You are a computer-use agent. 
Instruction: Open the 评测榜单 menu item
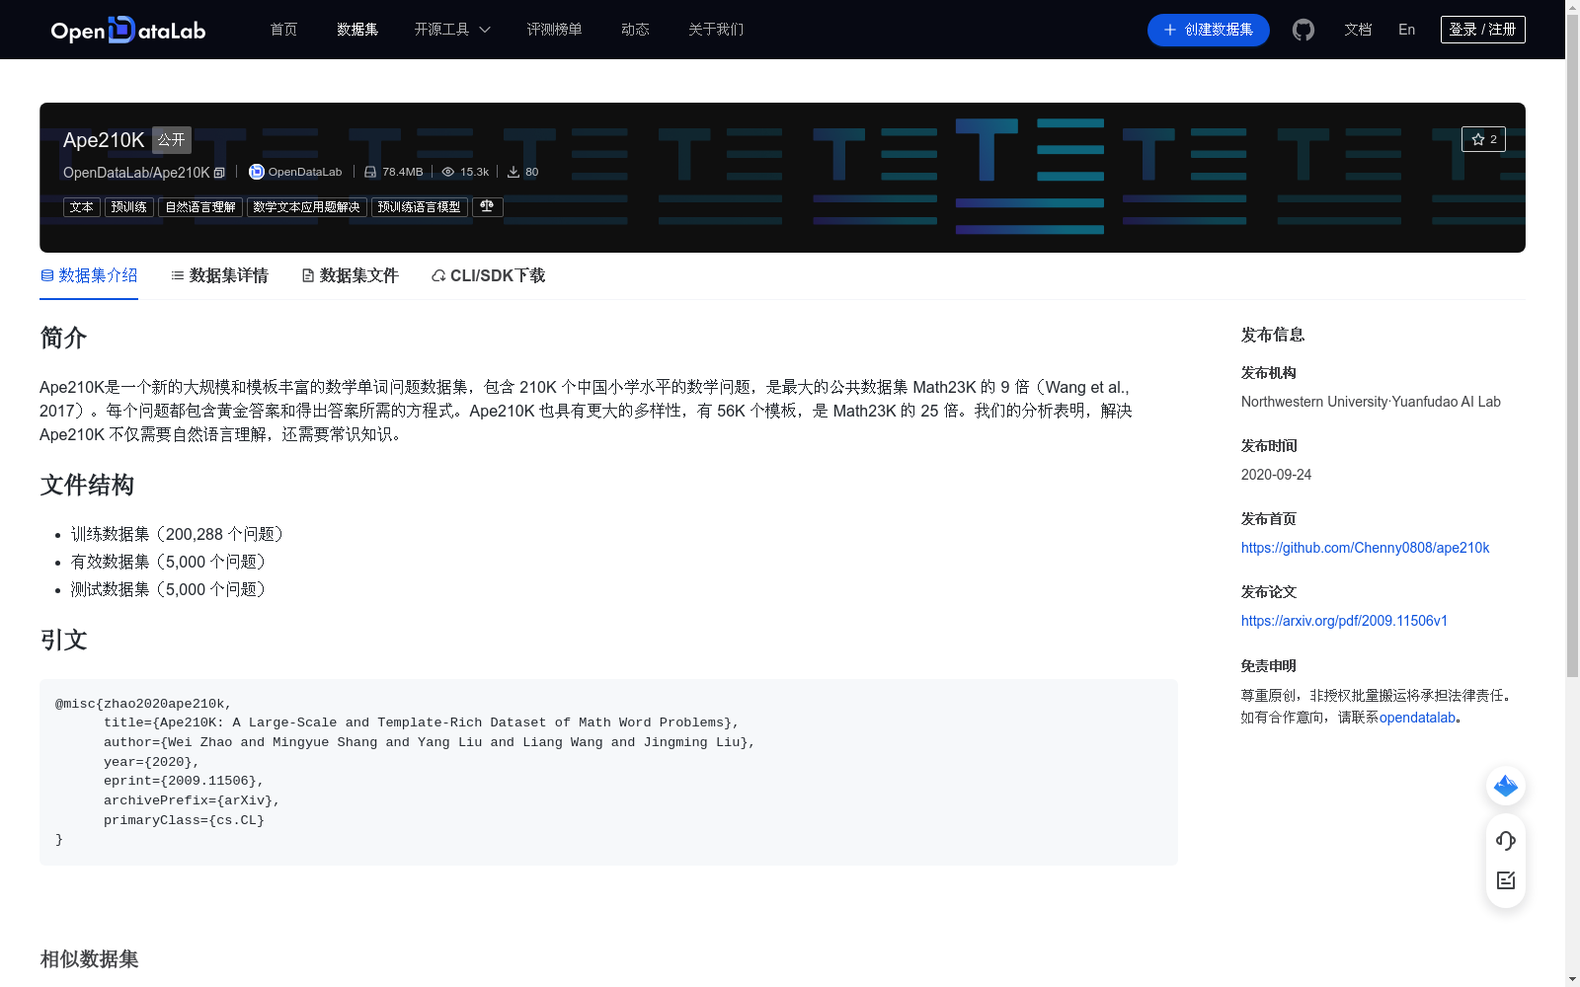tap(555, 30)
